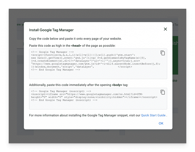Click the '<!-- End Google Tag Manager -->' line

point(55,70)
